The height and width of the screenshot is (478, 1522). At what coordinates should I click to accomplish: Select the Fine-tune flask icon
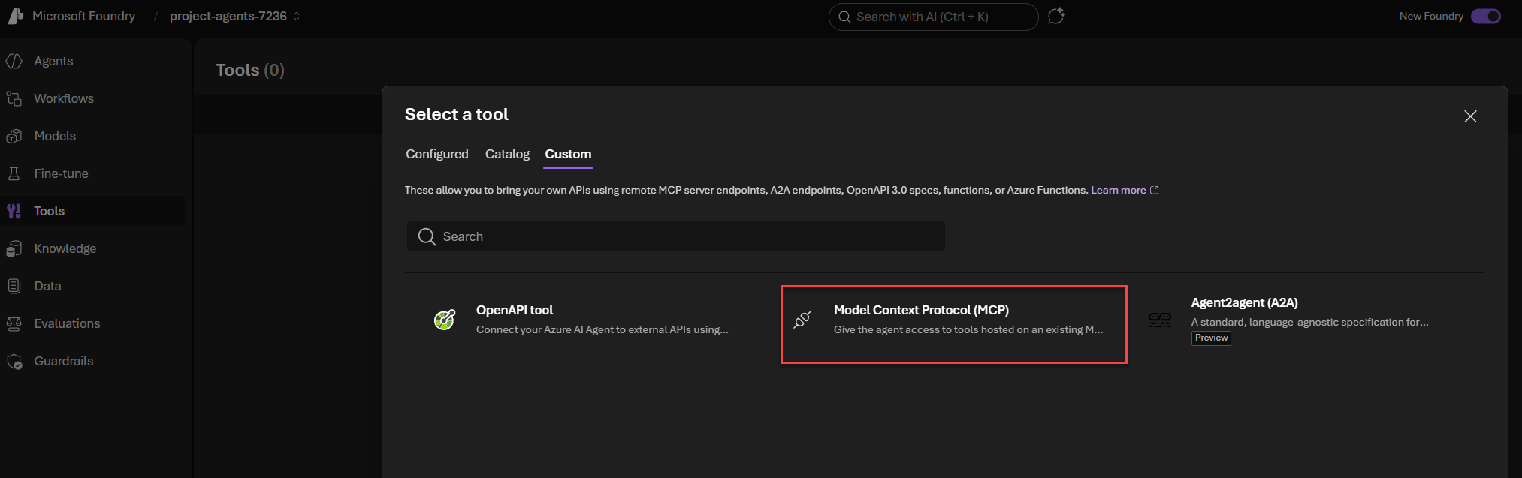14,173
